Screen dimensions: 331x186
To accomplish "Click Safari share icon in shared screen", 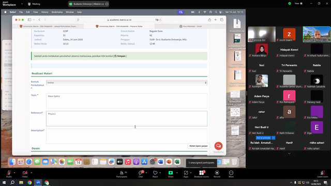I will coord(209,20).
